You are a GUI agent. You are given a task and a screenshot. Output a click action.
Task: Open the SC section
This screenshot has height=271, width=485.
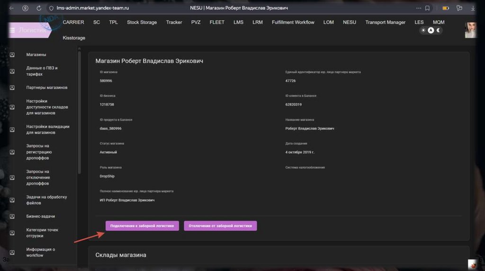click(x=97, y=22)
